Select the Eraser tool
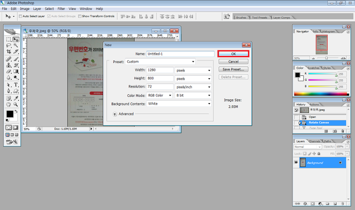Screen dimensions: 355x210 click(9, 71)
